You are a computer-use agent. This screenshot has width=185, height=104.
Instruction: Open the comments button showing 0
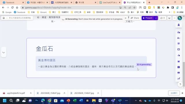pos(162,18)
